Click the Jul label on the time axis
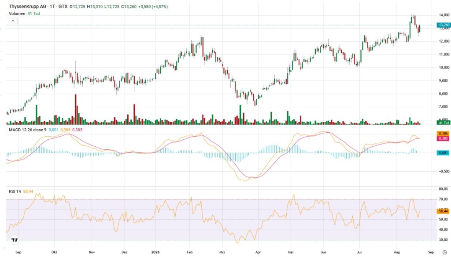 (359, 252)
